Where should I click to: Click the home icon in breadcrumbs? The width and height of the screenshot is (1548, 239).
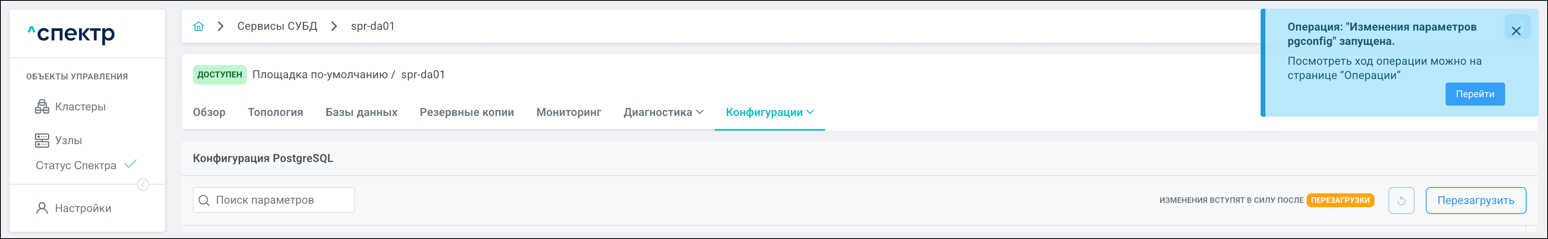coord(198,27)
